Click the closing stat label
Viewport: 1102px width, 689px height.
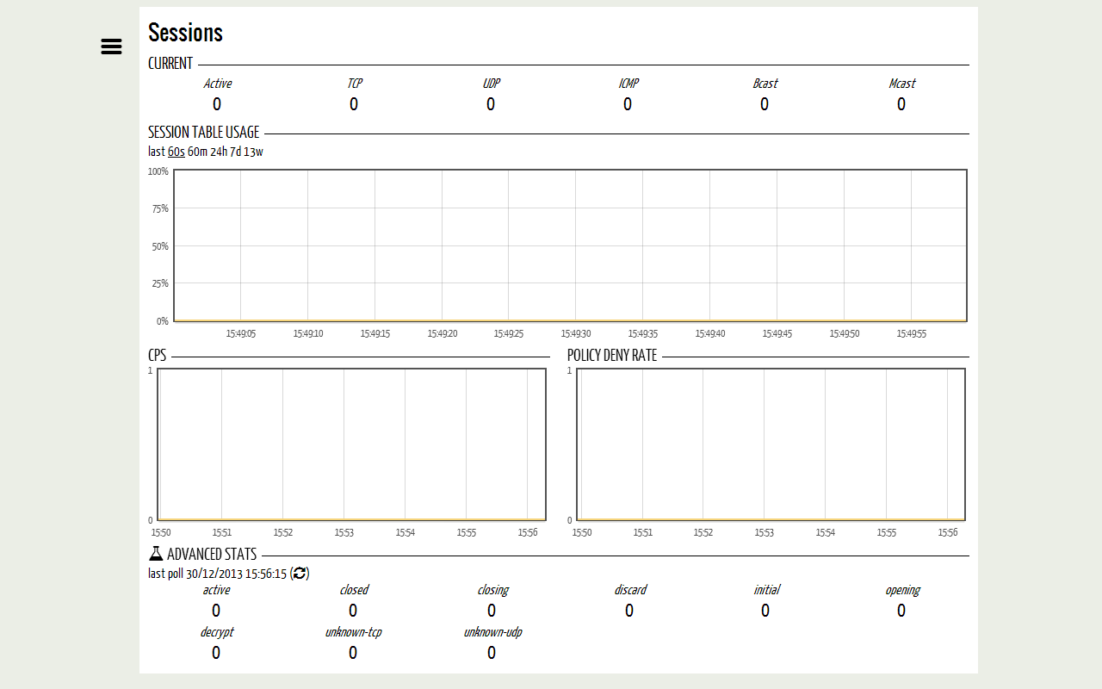click(x=492, y=590)
